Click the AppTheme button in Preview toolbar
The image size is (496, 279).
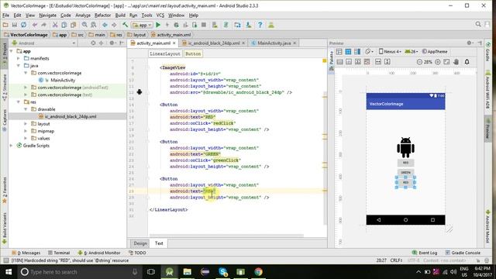pos(435,51)
